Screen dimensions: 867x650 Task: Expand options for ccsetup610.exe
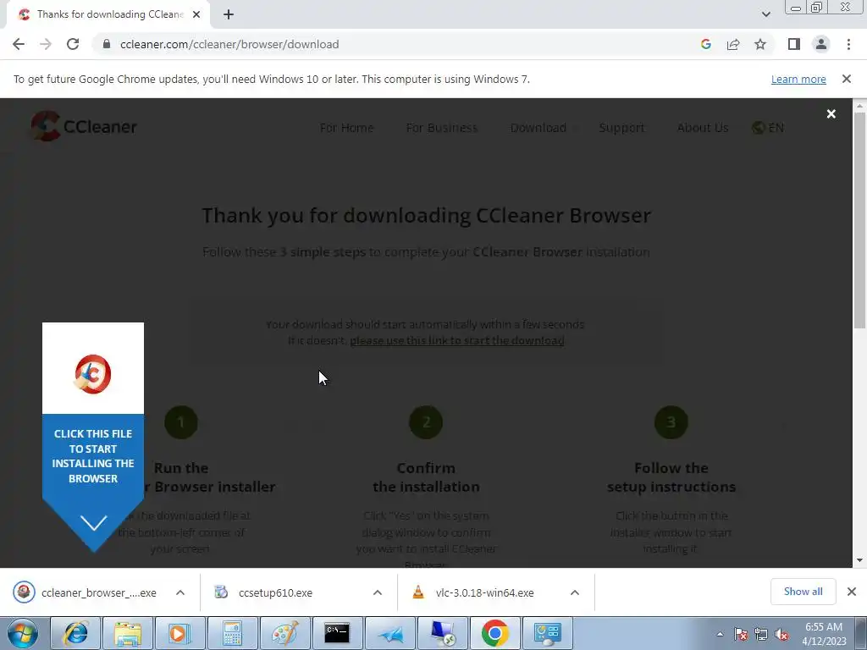378,592
